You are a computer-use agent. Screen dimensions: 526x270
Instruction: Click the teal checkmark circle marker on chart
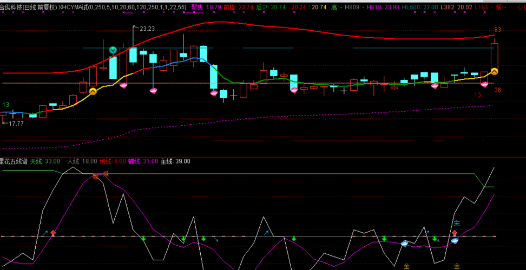[x=113, y=51]
